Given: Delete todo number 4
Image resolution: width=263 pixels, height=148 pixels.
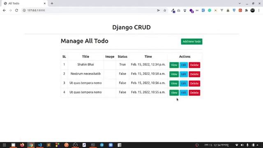Looking at the screenshot, I should click(x=194, y=92).
